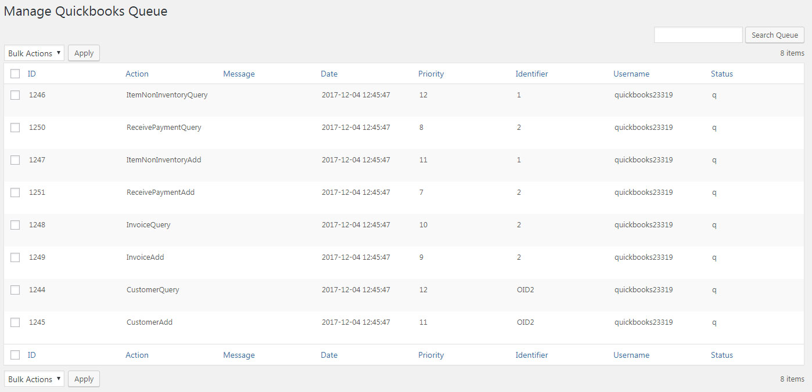Click status 'q' of the InvoiceQuery row
Image resolution: width=812 pixels, height=392 pixels.
tap(714, 225)
